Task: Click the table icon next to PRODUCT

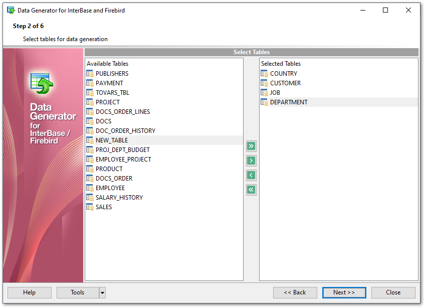Action: pos(90,169)
